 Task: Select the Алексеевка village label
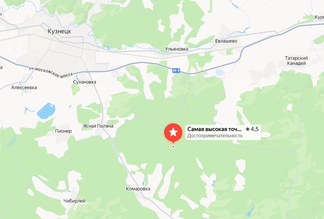click(24, 88)
